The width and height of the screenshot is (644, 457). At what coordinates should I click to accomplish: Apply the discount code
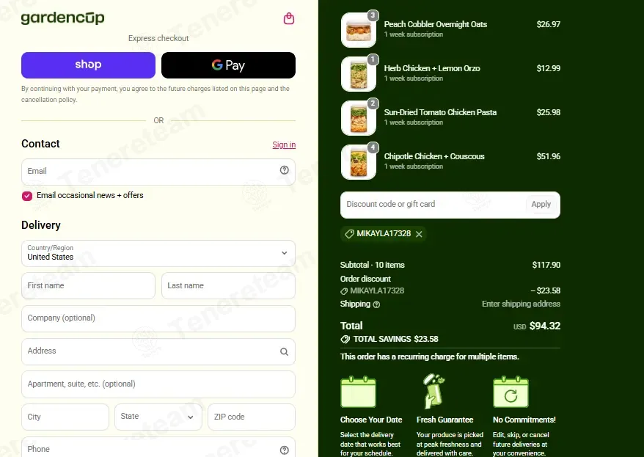541,204
